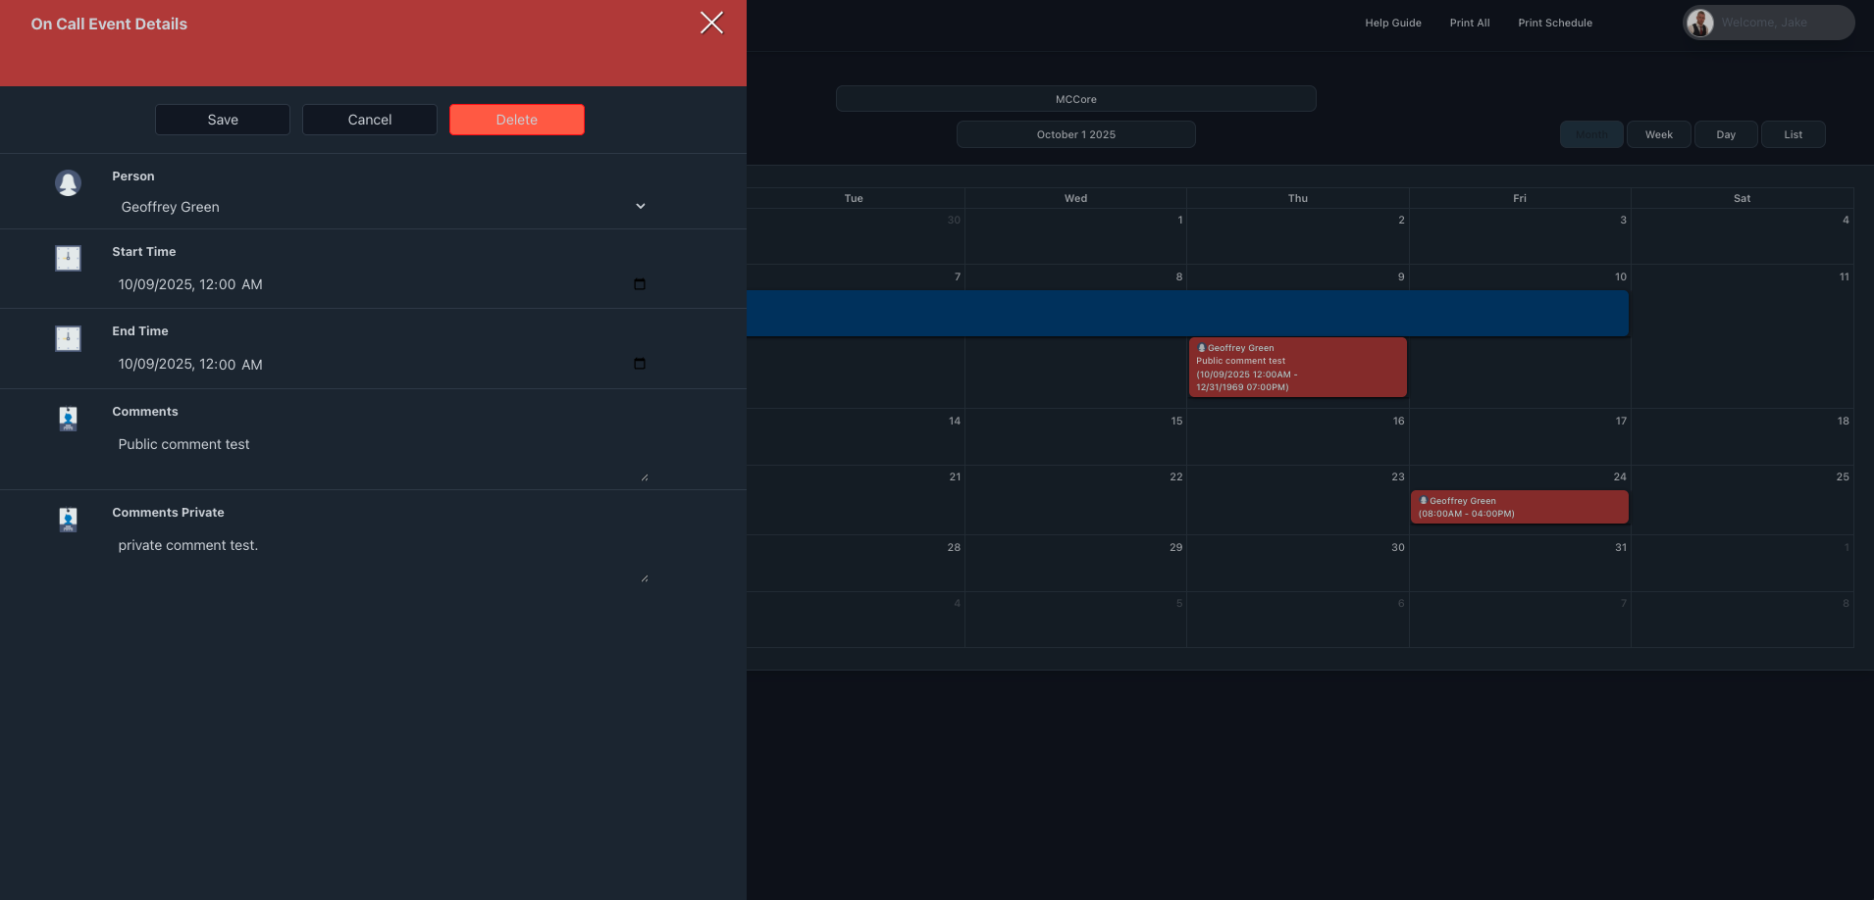
Task: Open the October 1 2025 date selector
Action: [1075, 134]
